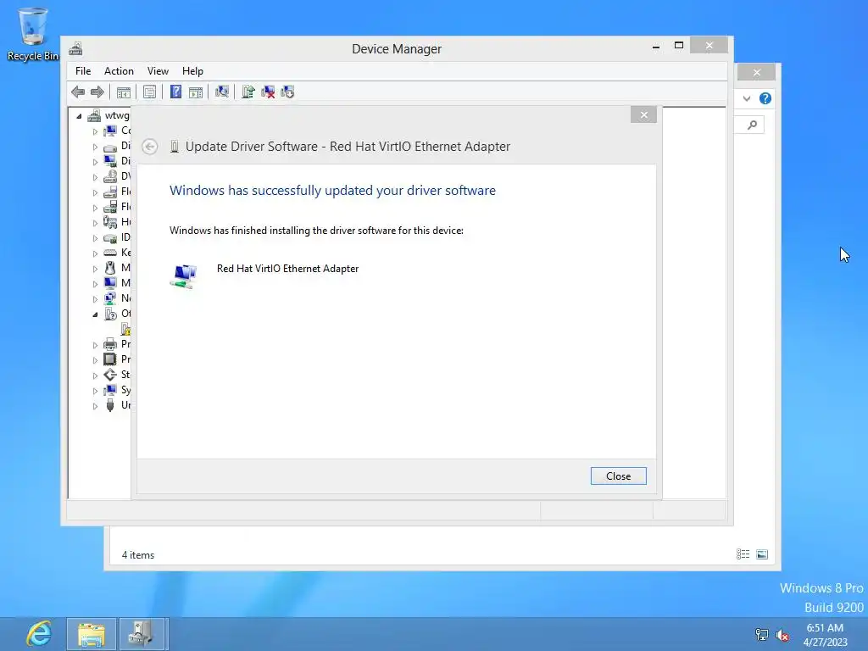Click the Back arrow in Device Manager toolbar
This screenshot has width=868, height=651.
pos(78,92)
